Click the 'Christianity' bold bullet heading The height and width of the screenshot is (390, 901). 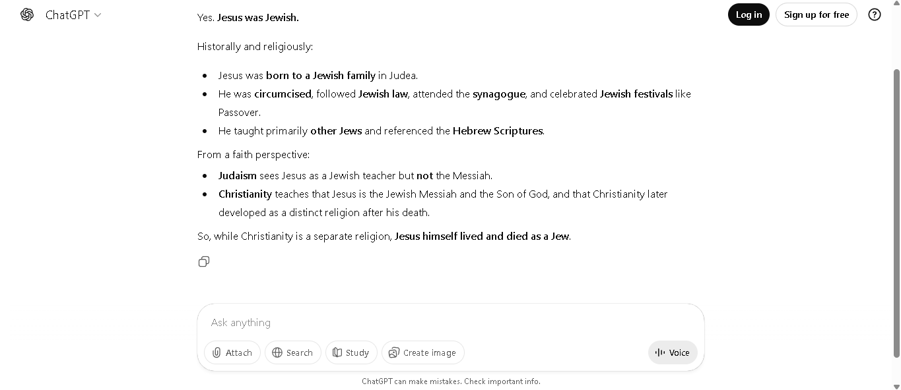245,194
